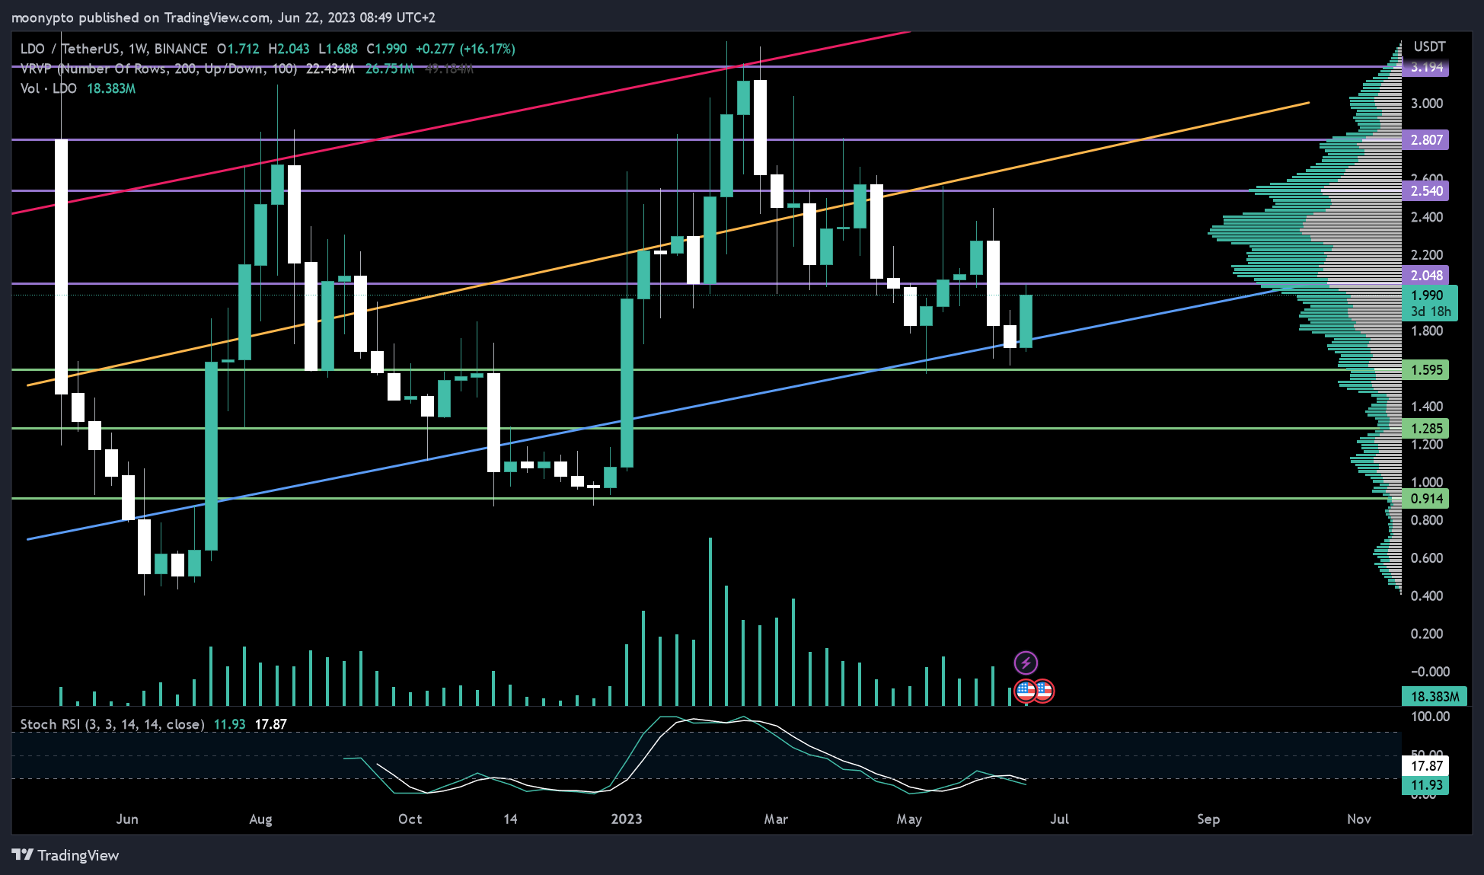Select the 'Stoch RSI (3, 3, 14, 14, close)' legend
The height and width of the screenshot is (875, 1484).
[112, 724]
